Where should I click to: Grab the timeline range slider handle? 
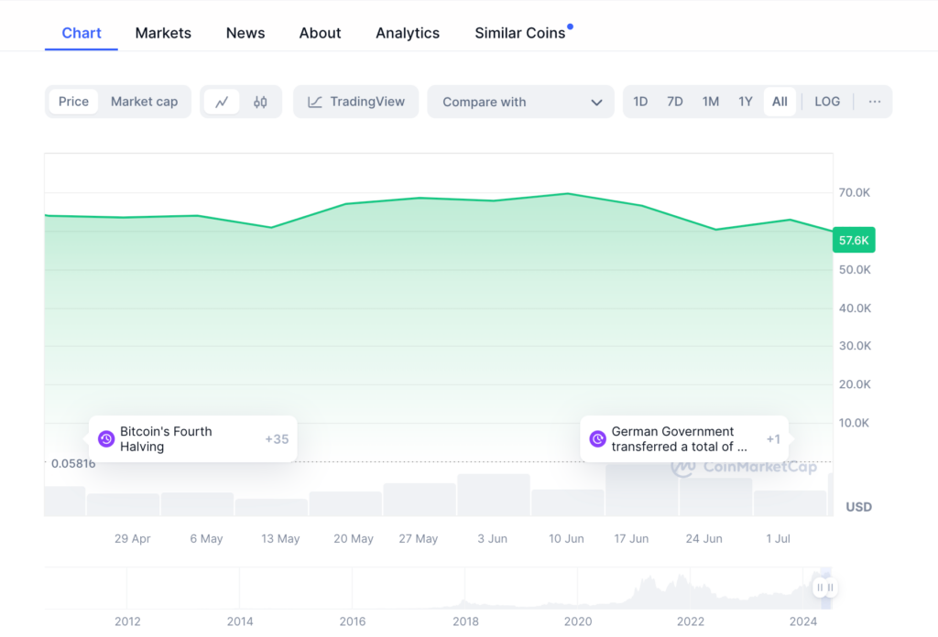[x=825, y=588]
